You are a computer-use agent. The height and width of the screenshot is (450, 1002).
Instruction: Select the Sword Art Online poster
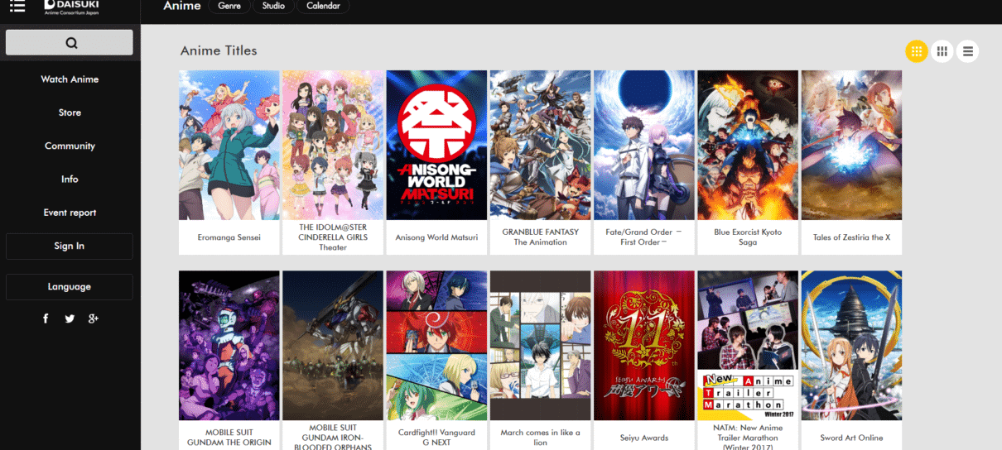pos(851,345)
